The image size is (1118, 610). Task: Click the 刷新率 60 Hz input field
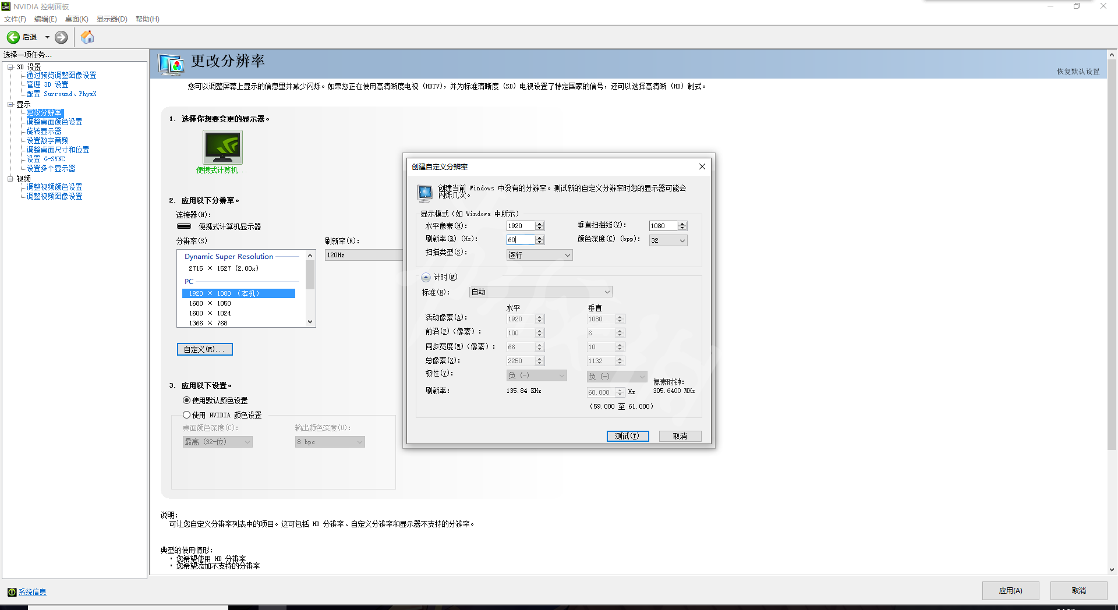[x=521, y=240]
